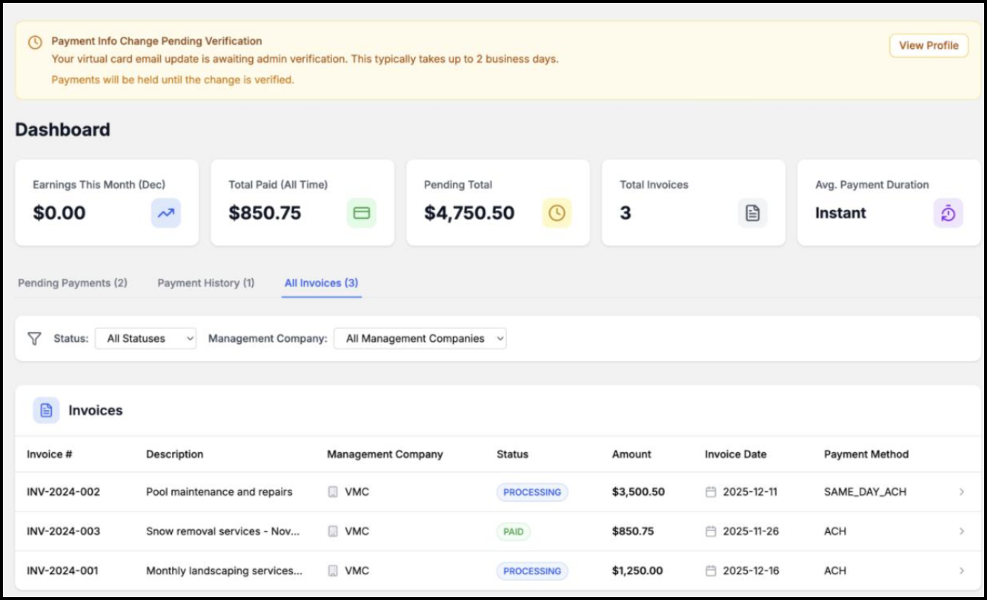Click the PROCESSING badge for INV-2024-002
The height and width of the screenshot is (600, 987).
tap(532, 492)
